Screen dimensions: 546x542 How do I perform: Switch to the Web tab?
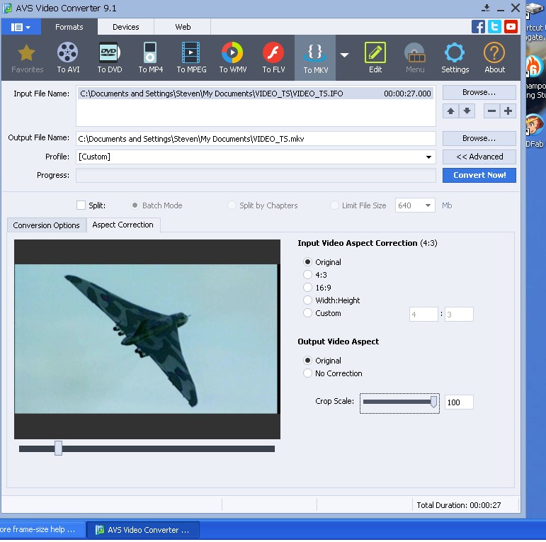click(x=183, y=27)
